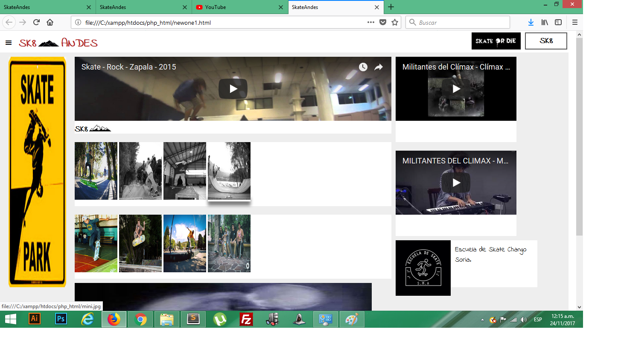The height and width of the screenshot is (338, 624).
Task: Open File Explorer from taskbar
Action: coord(167,319)
